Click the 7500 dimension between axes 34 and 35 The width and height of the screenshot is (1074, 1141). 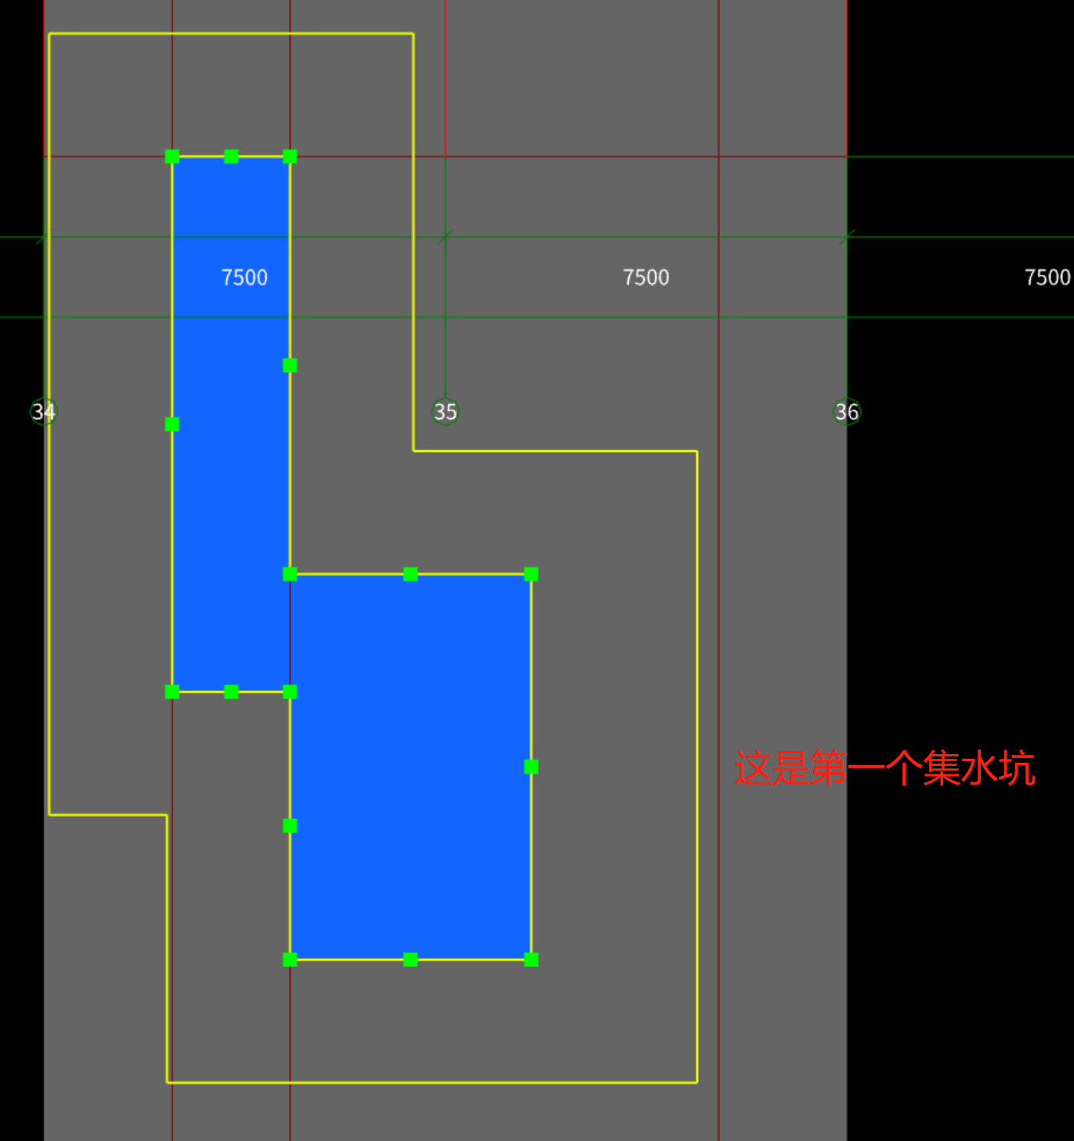[x=244, y=277]
